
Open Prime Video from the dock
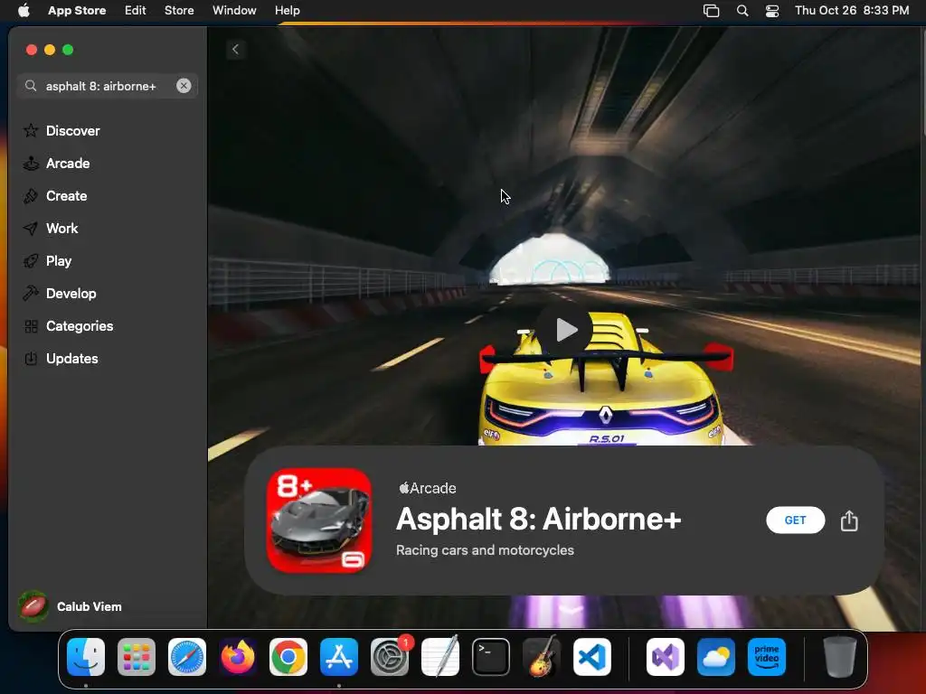tap(767, 657)
